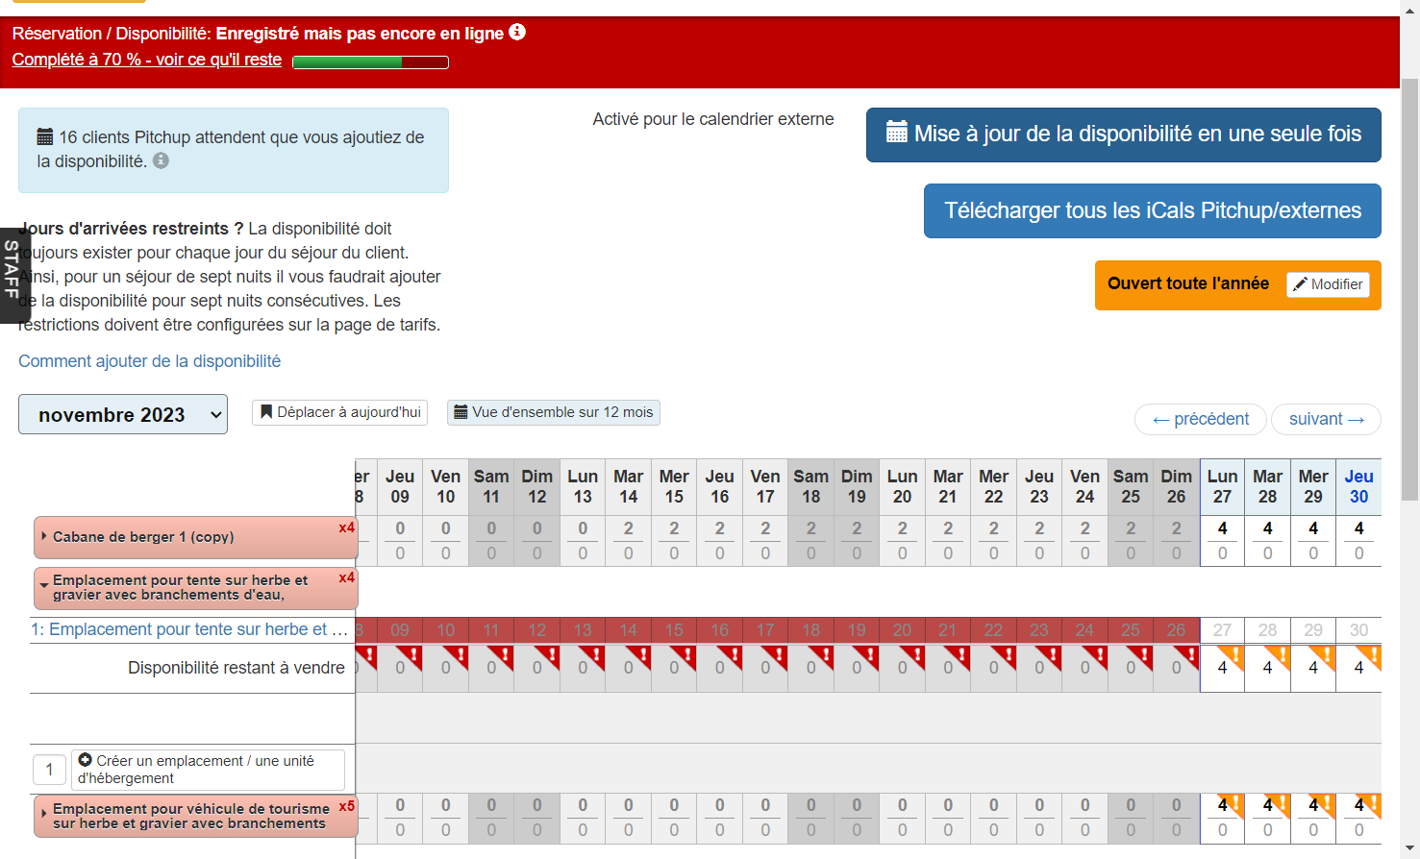
Task: Click x5 badge on véhicule de tourisme row
Action: [347, 806]
